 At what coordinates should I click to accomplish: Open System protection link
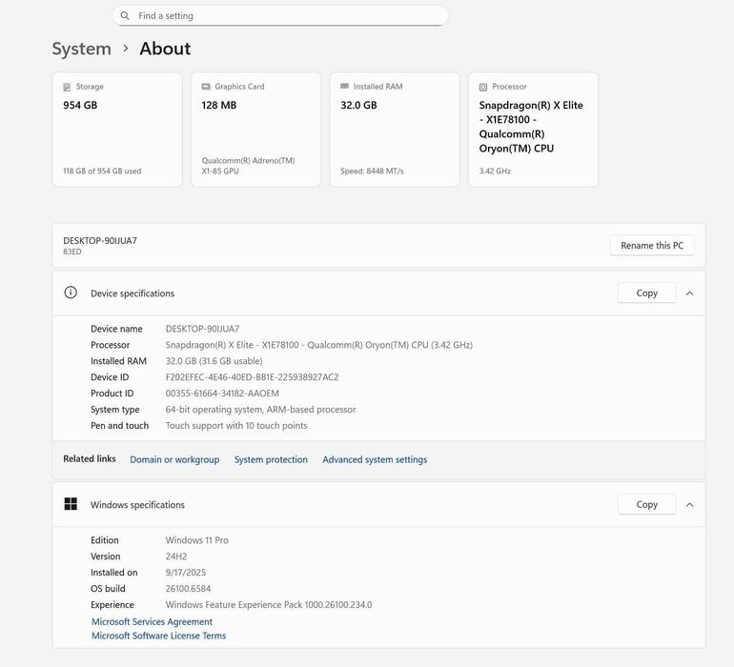click(271, 459)
